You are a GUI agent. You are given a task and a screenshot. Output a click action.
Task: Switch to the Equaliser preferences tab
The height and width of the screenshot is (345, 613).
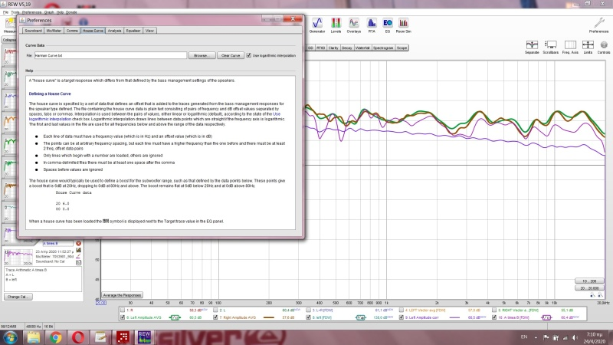pos(133,31)
